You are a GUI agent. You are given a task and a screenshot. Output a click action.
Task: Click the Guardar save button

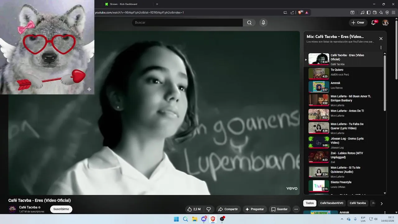[279, 209]
